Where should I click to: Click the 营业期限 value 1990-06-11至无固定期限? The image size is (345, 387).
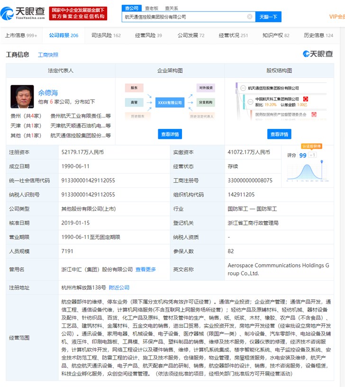[x=91, y=237]
